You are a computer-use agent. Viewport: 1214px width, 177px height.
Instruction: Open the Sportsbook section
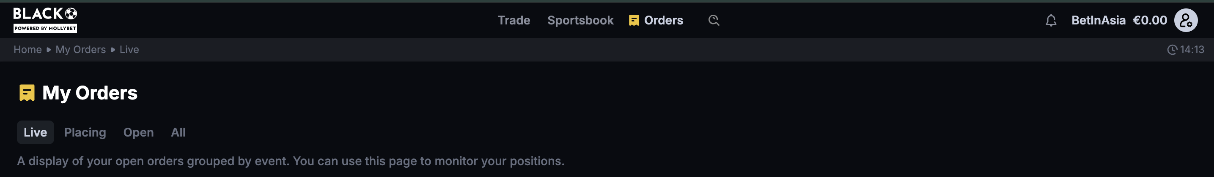click(x=580, y=20)
